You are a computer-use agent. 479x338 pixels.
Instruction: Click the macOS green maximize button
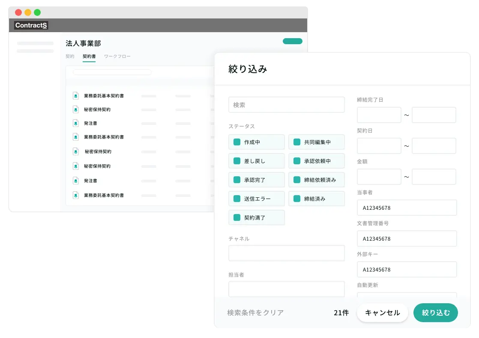37,12
